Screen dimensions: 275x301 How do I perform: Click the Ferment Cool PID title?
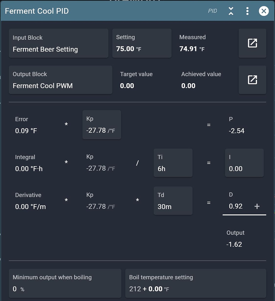click(x=37, y=11)
